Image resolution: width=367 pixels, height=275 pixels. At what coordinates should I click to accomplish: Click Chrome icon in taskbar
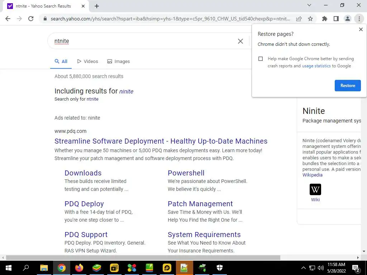point(61,268)
